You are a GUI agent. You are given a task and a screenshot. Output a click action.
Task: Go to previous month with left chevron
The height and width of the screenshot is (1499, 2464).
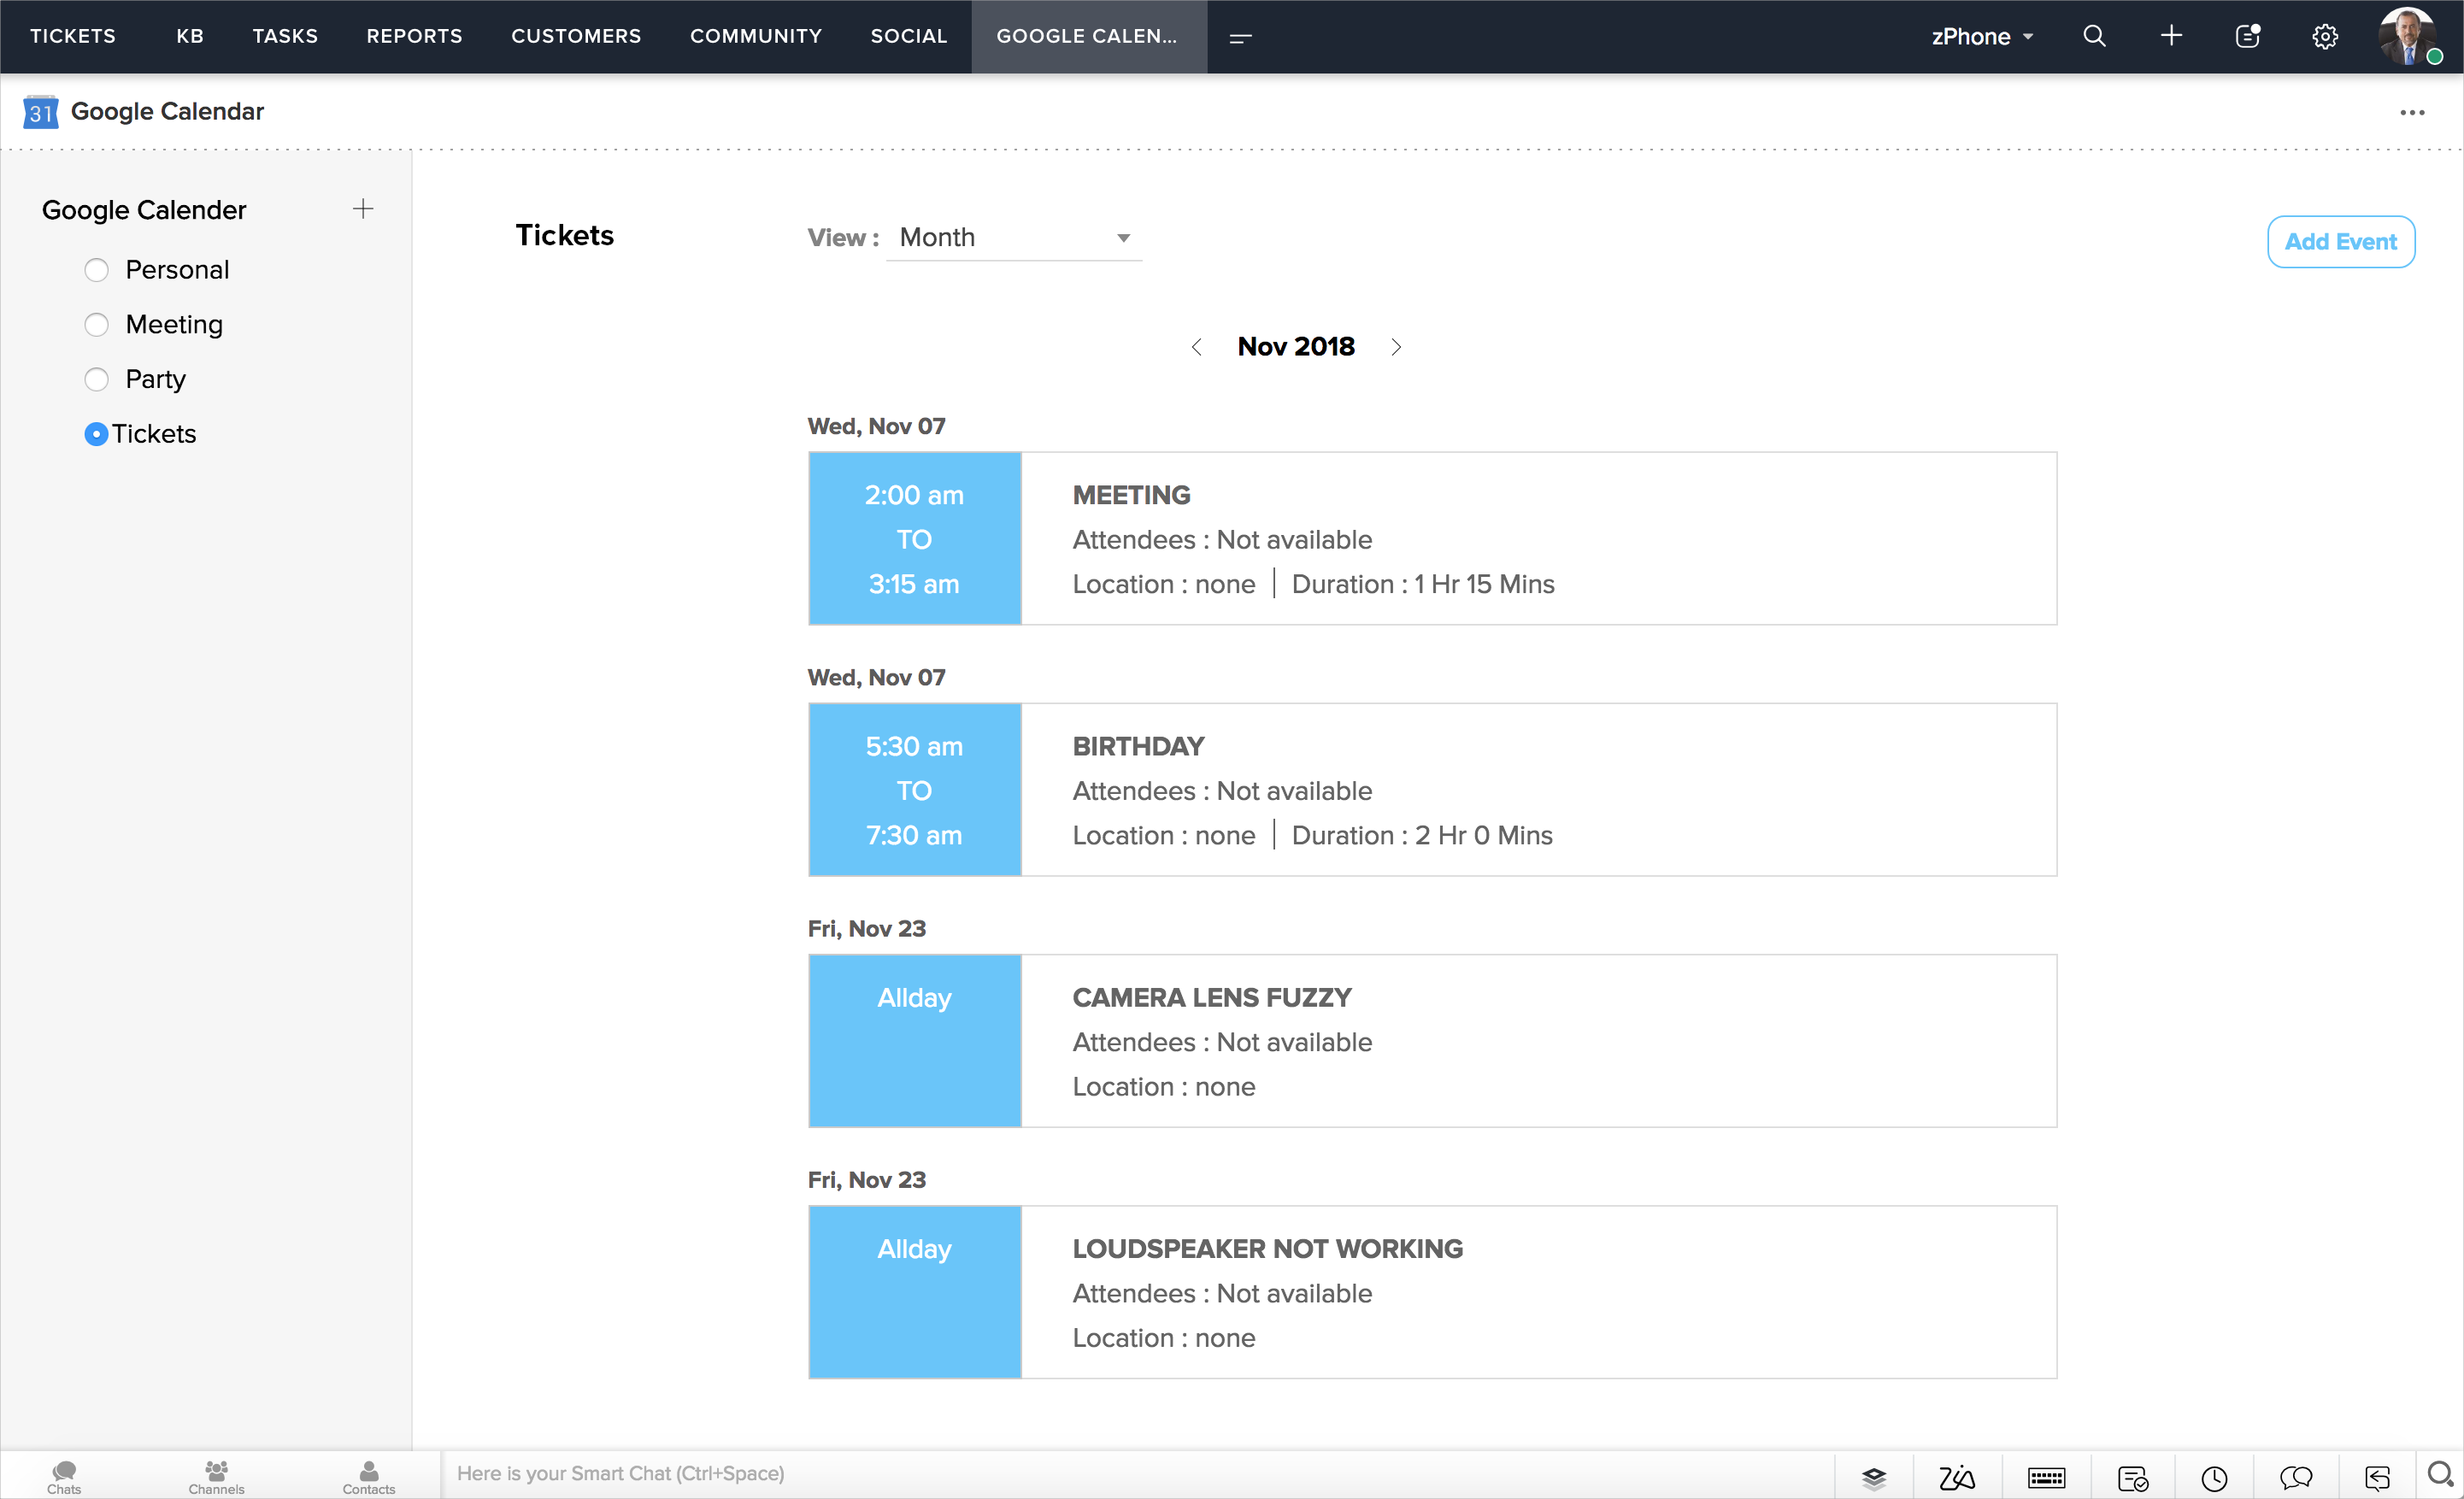coord(1197,347)
